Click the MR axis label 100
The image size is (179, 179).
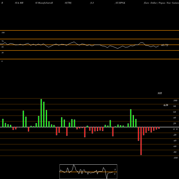pos(175,101)
